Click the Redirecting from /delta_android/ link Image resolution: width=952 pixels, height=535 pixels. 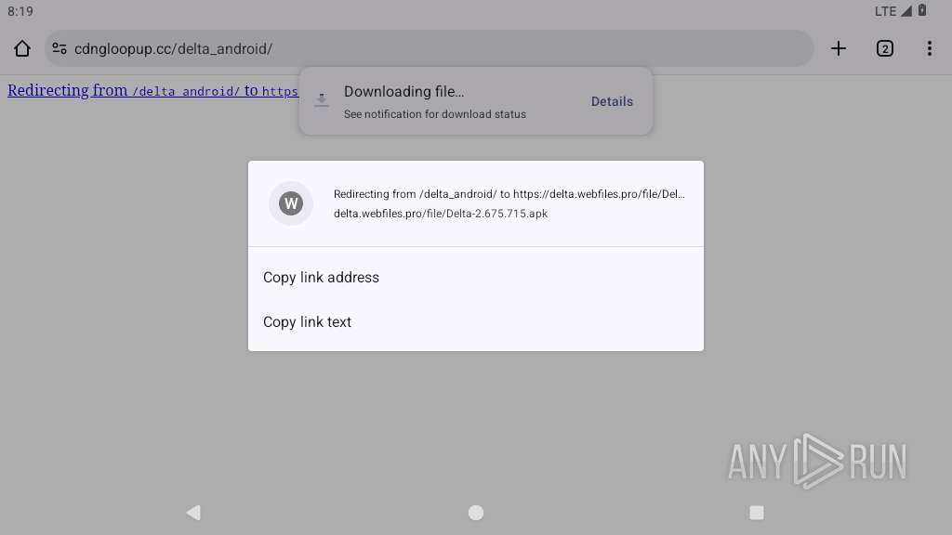[x=153, y=90]
